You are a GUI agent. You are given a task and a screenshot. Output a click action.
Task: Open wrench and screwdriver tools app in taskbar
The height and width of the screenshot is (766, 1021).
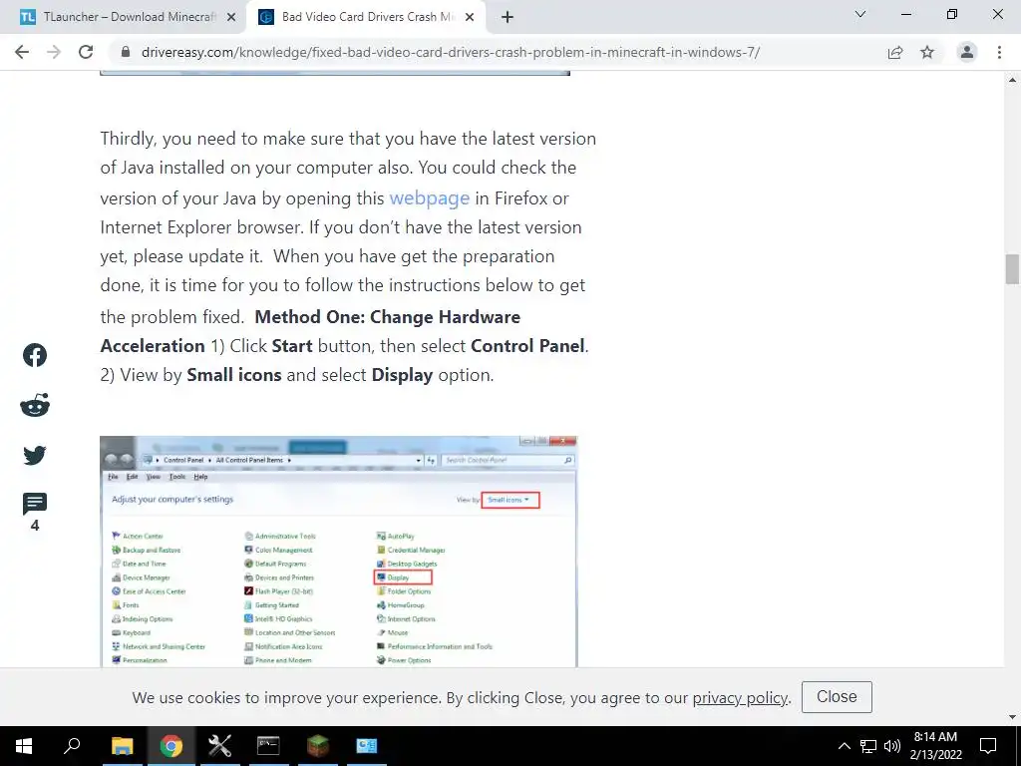pyautogui.click(x=220, y=746)
